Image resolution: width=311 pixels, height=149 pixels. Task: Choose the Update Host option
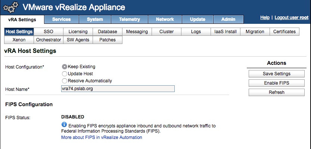pyautogui.click(x=65, y=74)
